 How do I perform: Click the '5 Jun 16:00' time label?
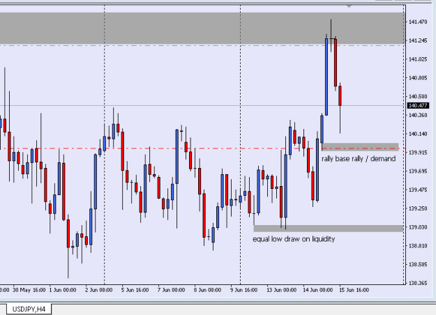pyautogui.click(x=135, y=290)
